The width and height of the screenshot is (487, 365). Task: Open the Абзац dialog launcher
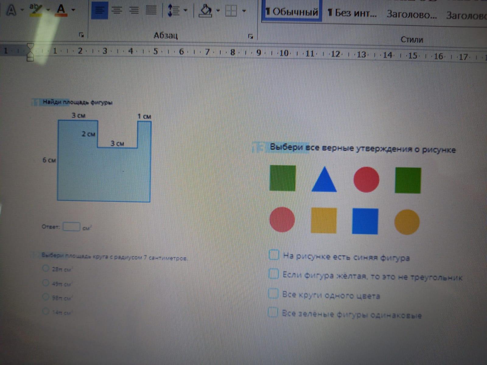click(x=251, y=36)
